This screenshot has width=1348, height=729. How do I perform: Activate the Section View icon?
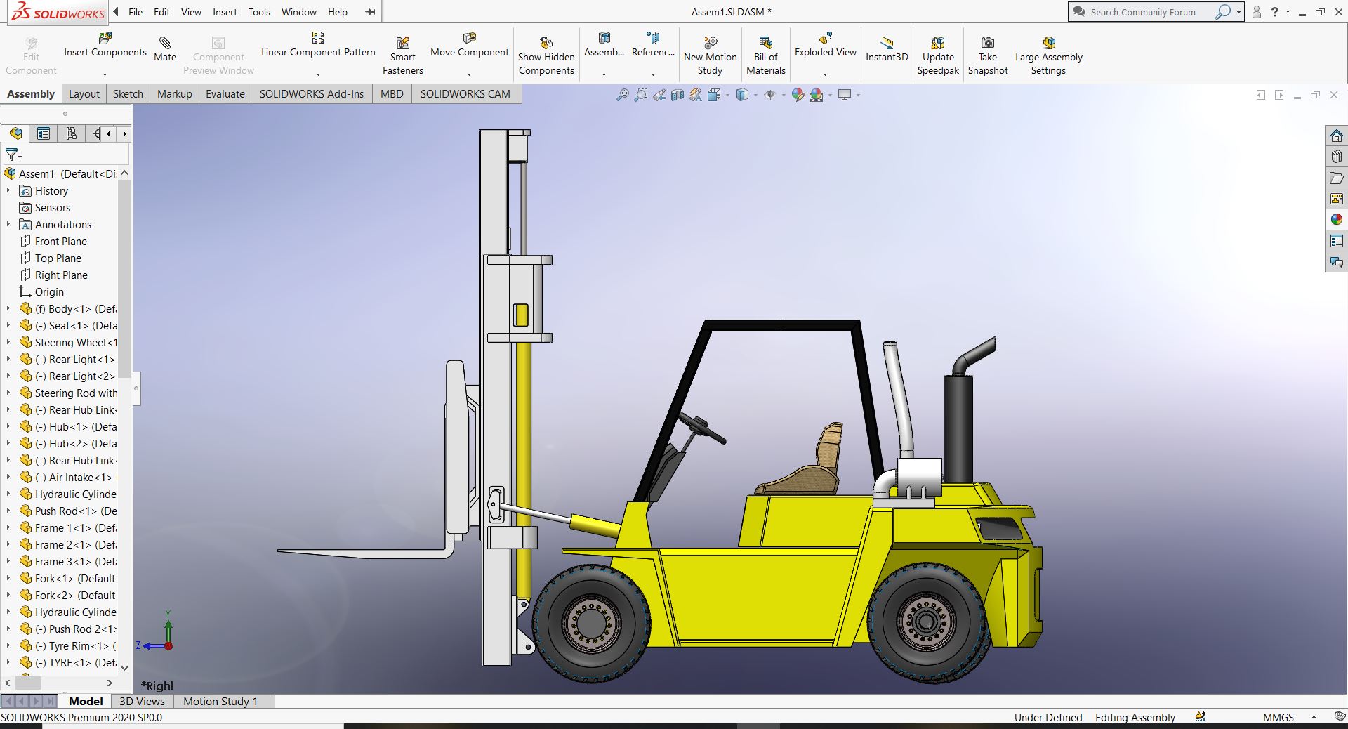pyautogui.click(x=677, y=95)
